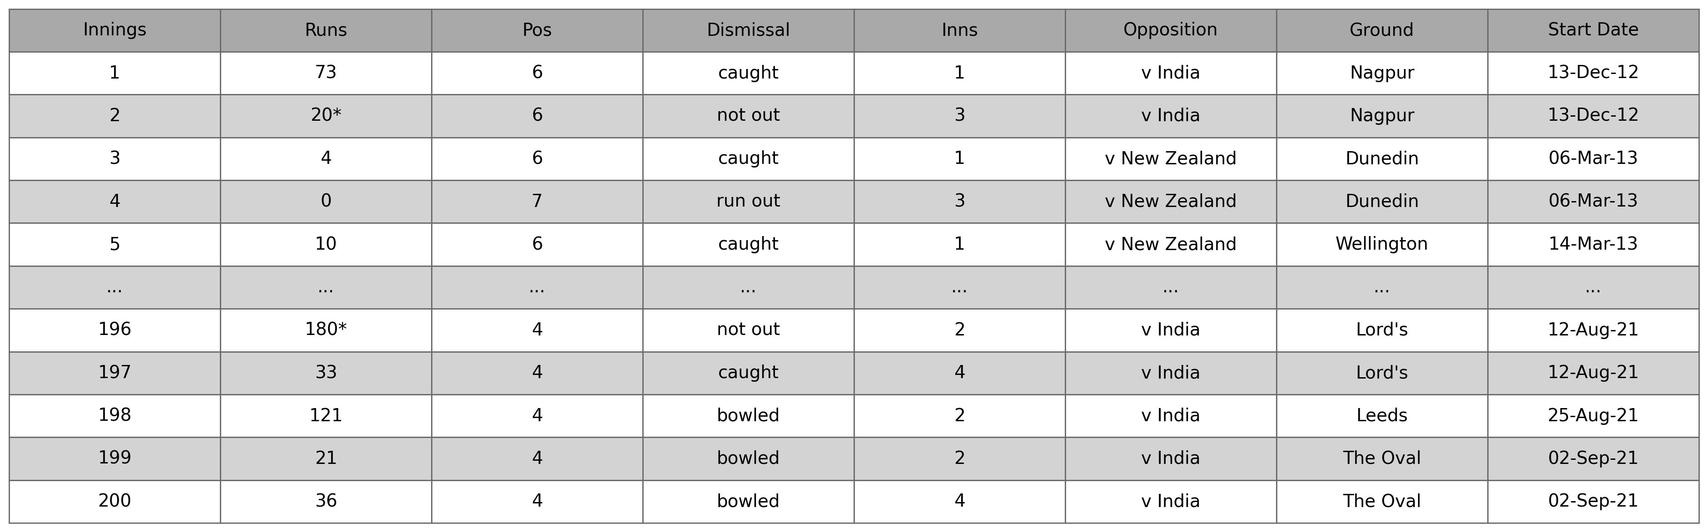Select the Pos column header
Screen dimensions: 1708x532
537,30
